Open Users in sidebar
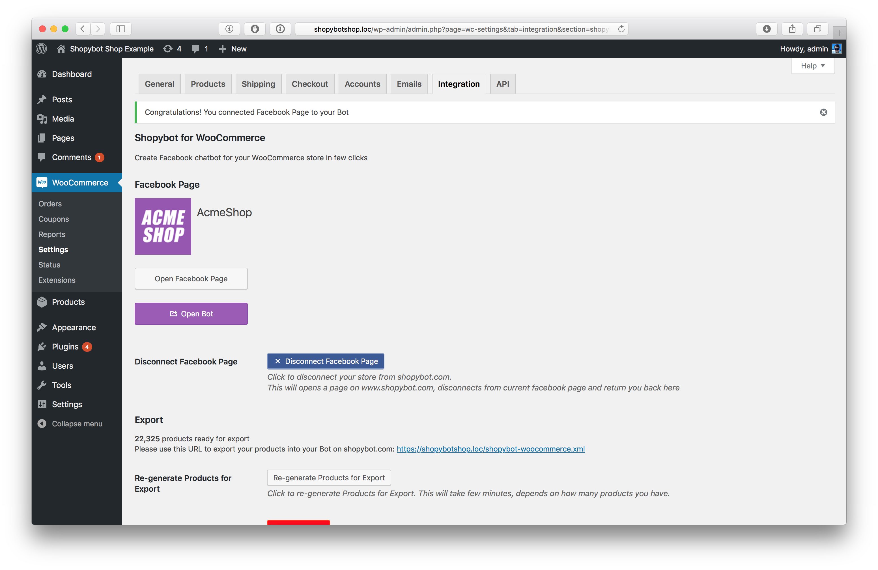This screenshot has height=570, width=878. 77,366
